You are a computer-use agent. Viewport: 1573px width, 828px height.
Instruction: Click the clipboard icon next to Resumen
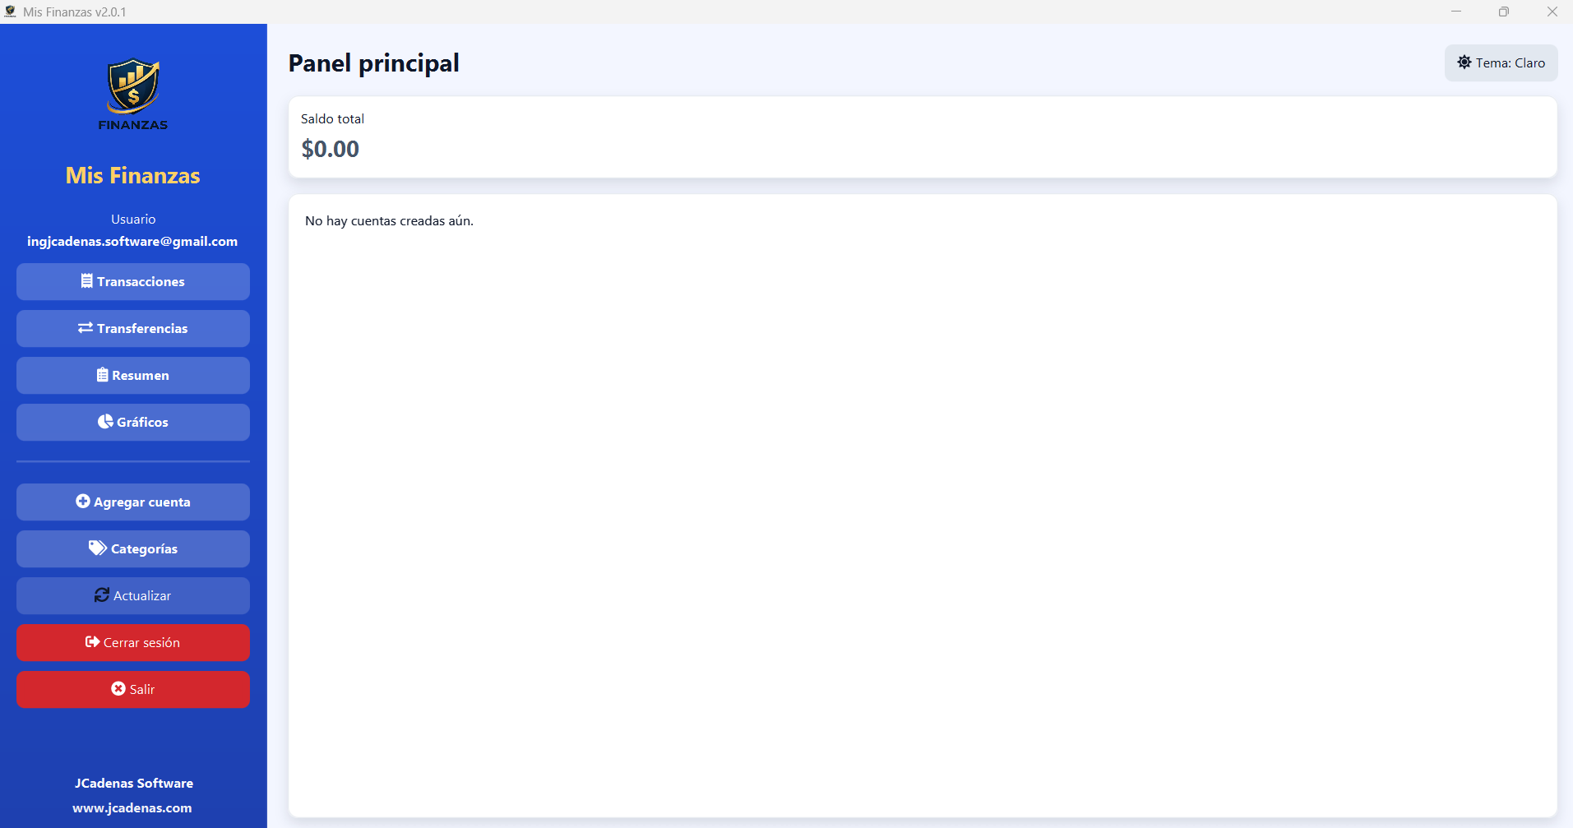[x=102, y=375]
